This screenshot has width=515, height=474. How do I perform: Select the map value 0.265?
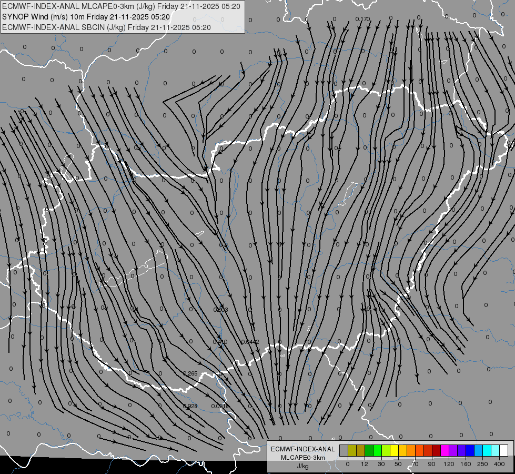pyautogui.click(x=190, y=373)
